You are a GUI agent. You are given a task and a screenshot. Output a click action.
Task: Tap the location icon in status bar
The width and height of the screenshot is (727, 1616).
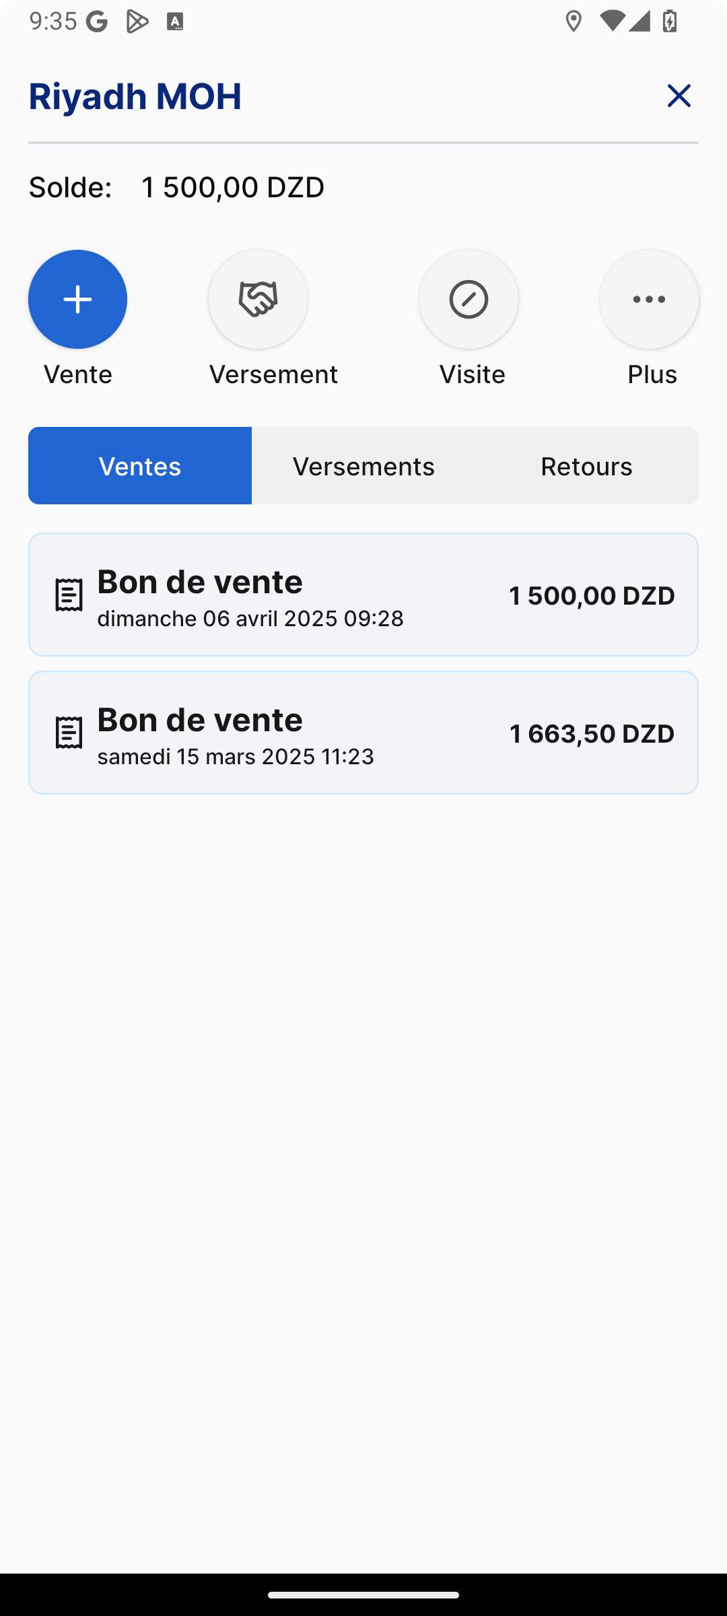click(x=574, y=22)
